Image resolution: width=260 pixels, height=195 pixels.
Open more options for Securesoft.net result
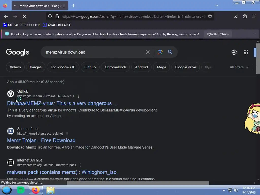click(x=67, y=134)
